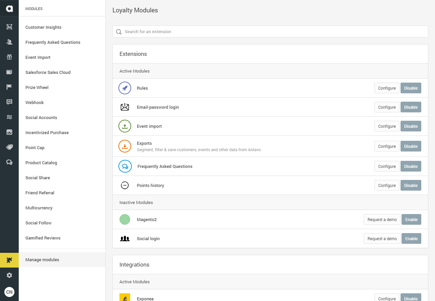Click the puzzle piece modules icon
Image resolution: width=435 pixels, height=301 pixels.
(x=9, y=260)
